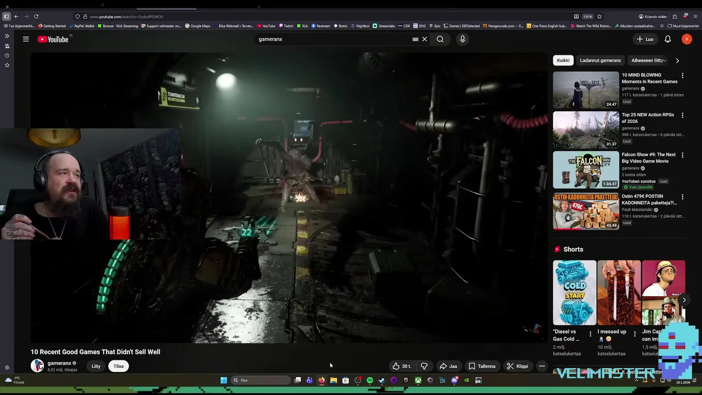702x395 pixels.
Task: Open options for Top 25 NEW Action RPGs
Action: [682, 115]
